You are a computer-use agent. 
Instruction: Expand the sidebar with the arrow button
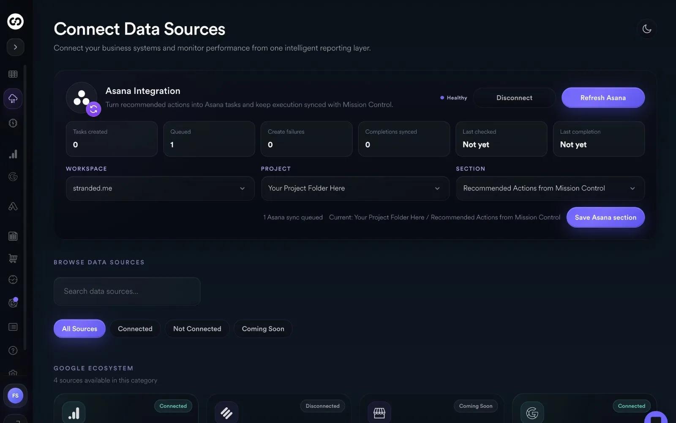15,47
